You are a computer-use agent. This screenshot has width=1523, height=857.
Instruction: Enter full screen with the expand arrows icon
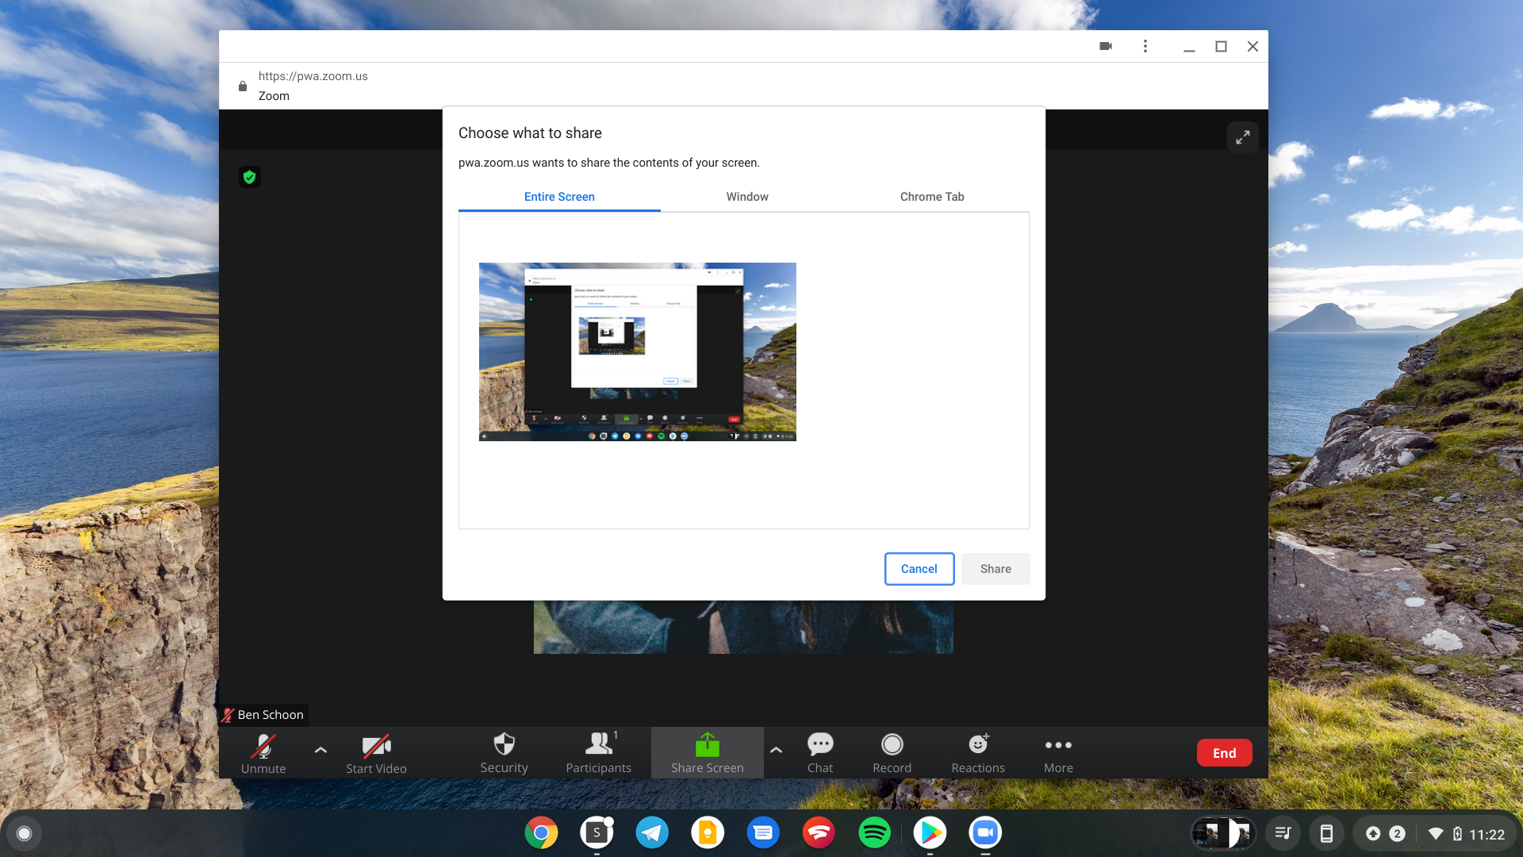click(1242, 137)
